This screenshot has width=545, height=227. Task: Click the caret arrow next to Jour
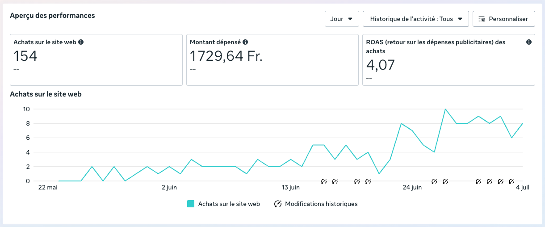350,19
